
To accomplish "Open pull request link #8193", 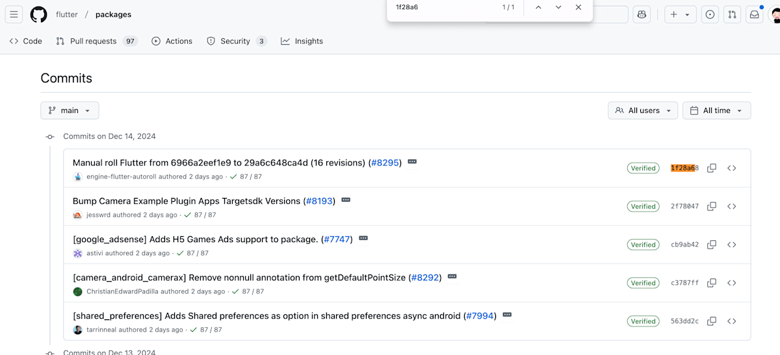I will coord(319,201).
